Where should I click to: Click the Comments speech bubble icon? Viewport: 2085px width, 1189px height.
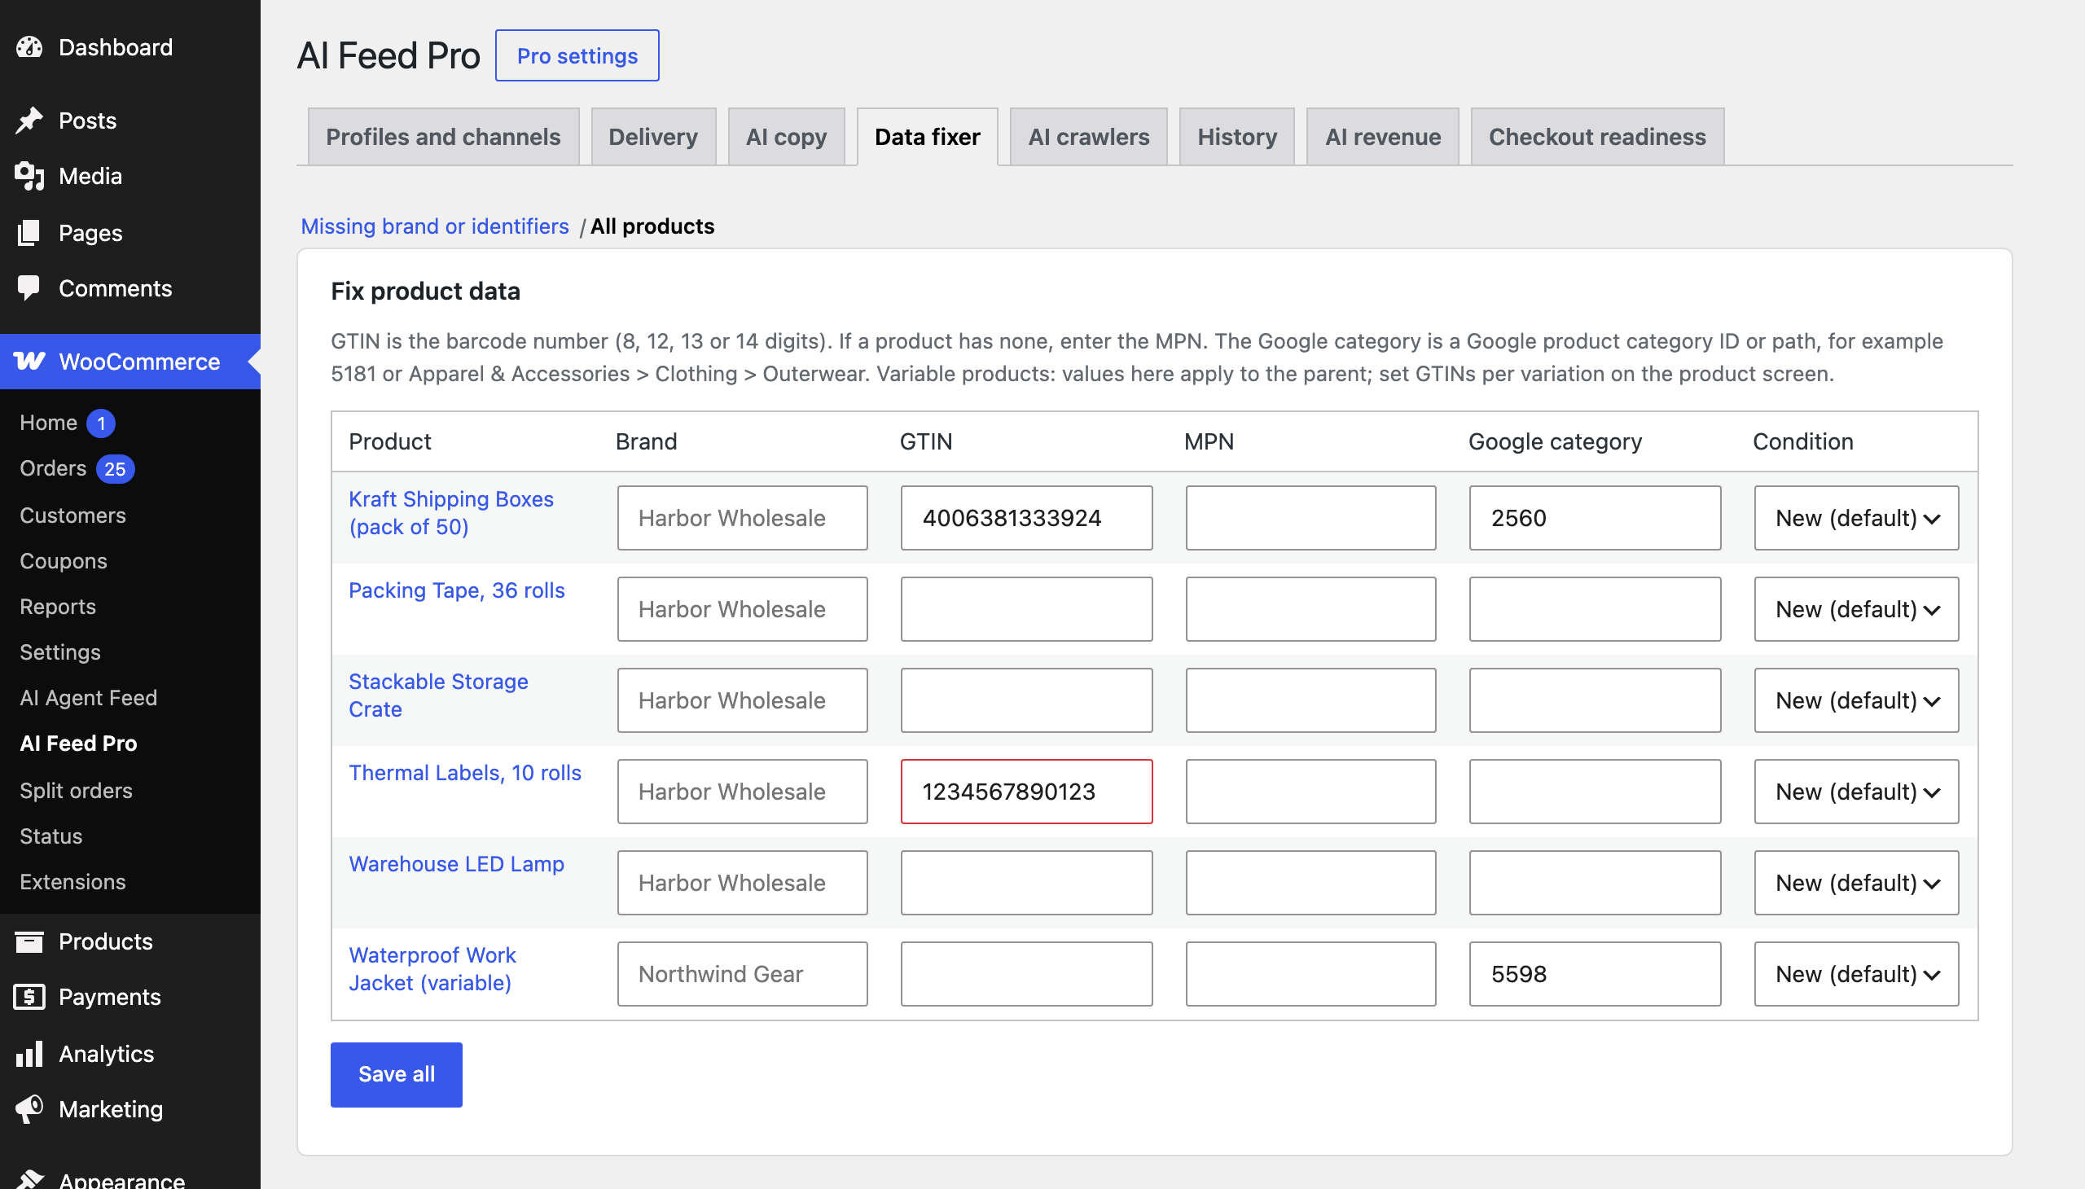(29, 288)
